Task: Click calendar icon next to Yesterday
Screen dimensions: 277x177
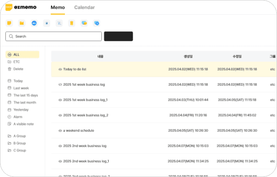Action: pyautogui.click(x=9, y=110)
